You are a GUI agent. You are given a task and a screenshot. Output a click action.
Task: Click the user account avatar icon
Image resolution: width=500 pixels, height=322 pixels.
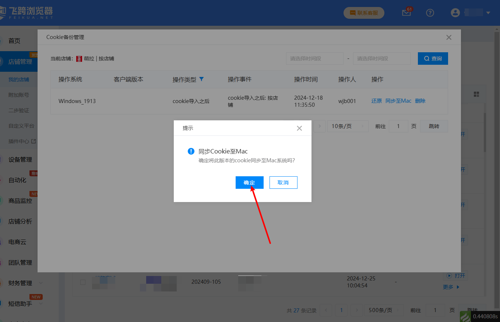pos(455,13)
